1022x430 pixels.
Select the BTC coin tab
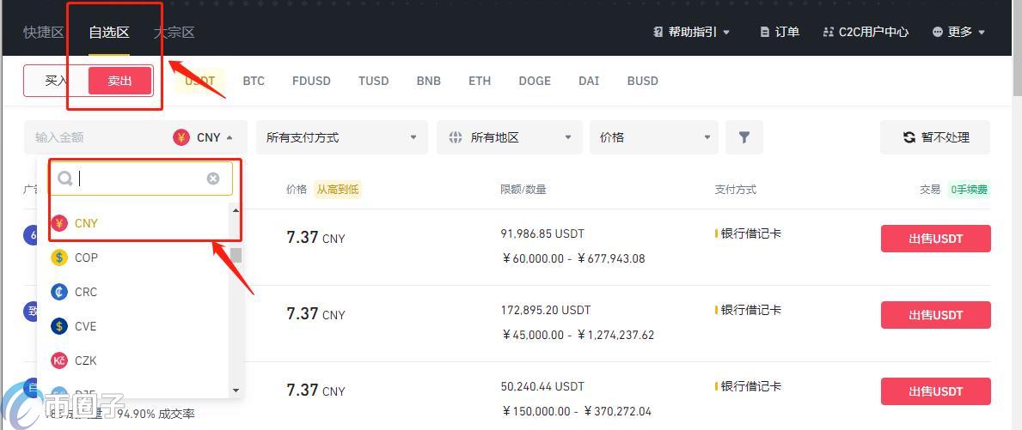point(254,81)
